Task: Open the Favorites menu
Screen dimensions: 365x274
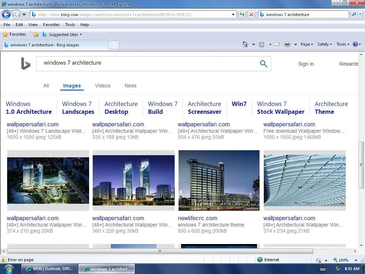Action: click(x=51, y=25)
